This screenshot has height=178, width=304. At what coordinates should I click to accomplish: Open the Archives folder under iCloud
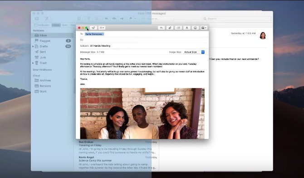(52, 80)
